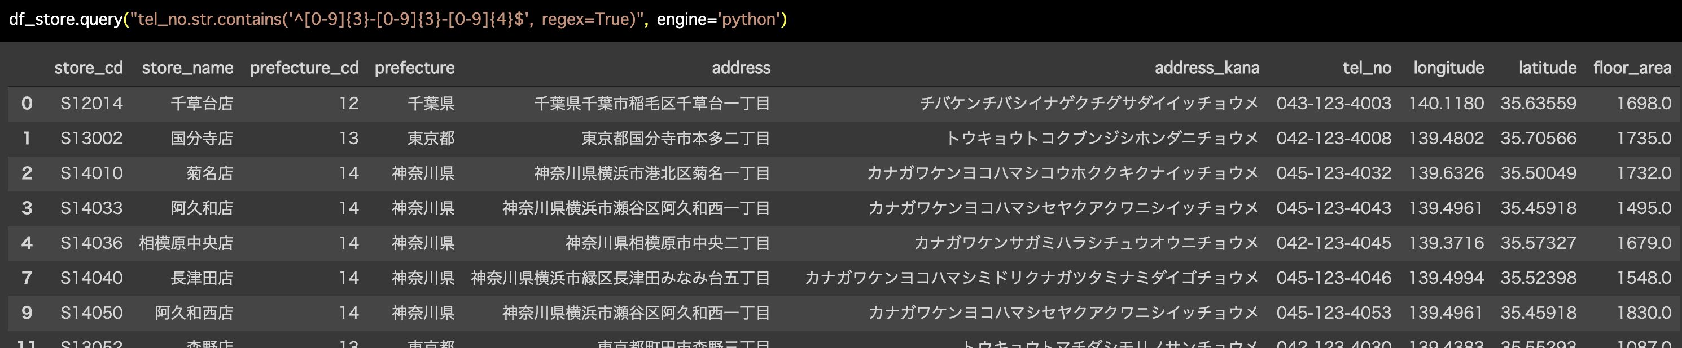Click address 神奈川県相模原市中央二丁目
Image resolution: width=1682 pixels, height=348 pixels.
tap(668, 243)
